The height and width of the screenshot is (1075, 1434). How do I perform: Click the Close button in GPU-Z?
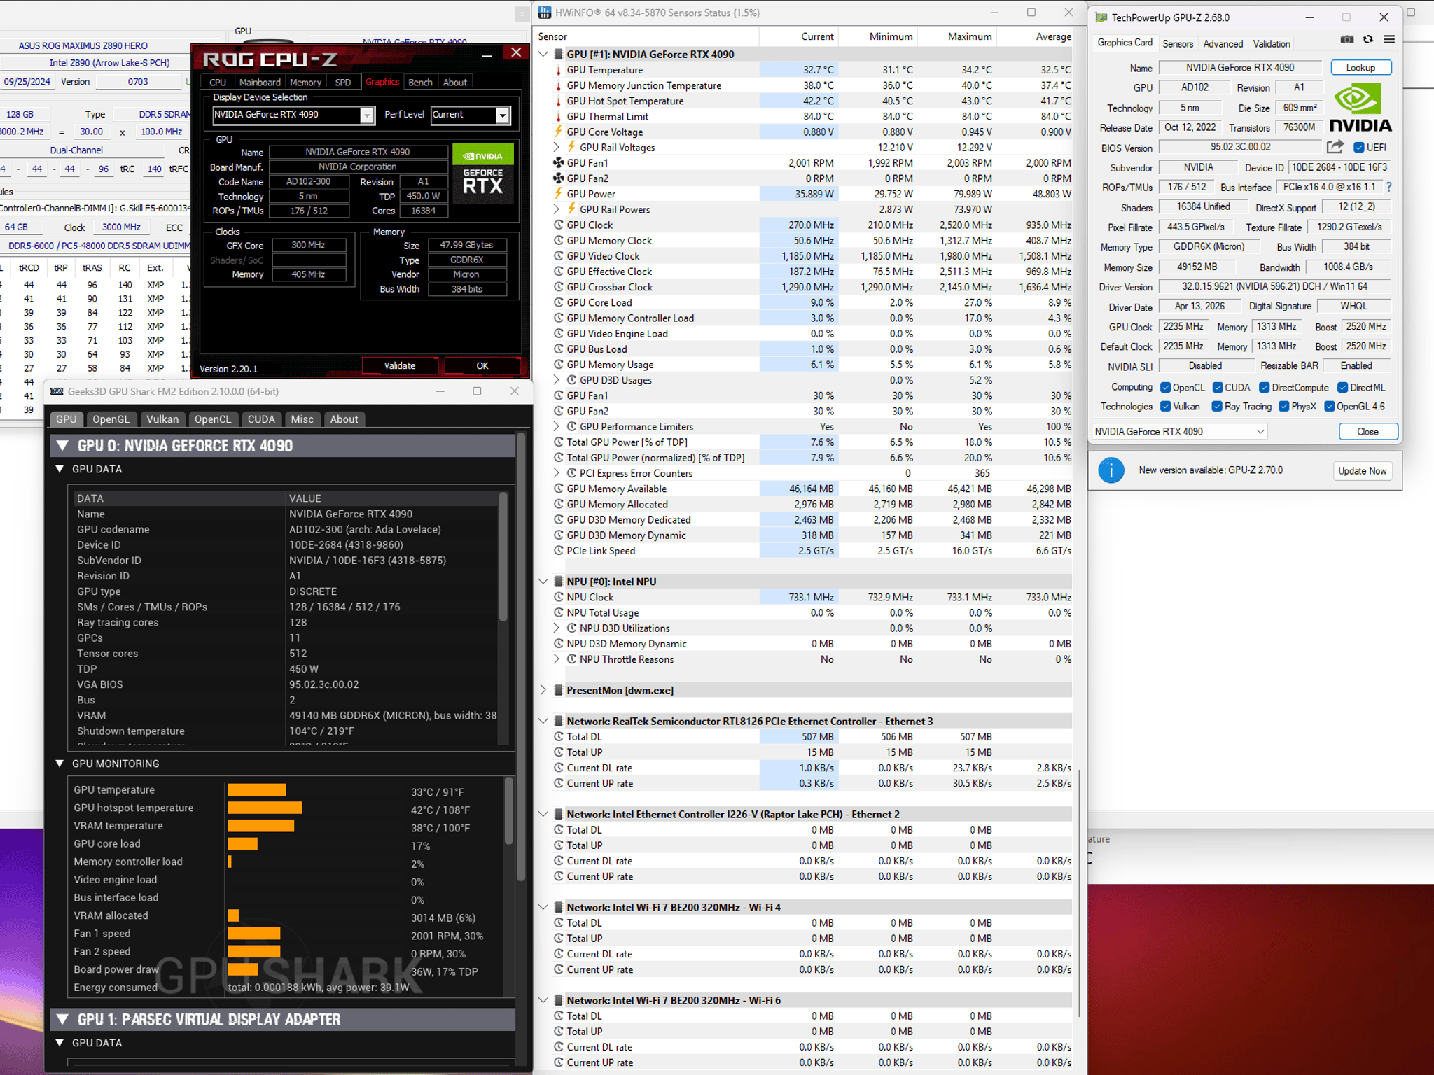click(1367, 431)
